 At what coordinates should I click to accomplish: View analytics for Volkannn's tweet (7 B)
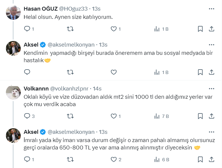point(161,116)
